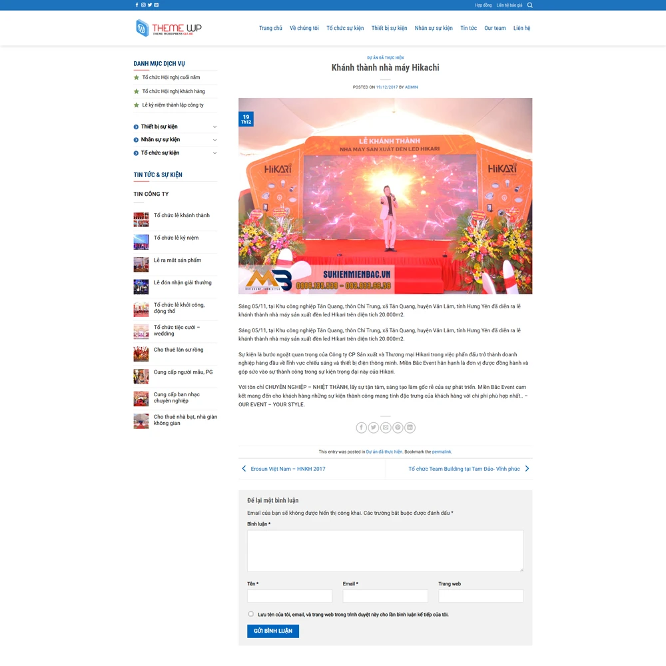Open the search magnifier icon
The image size is (666, 666).
tap(529, 5)
